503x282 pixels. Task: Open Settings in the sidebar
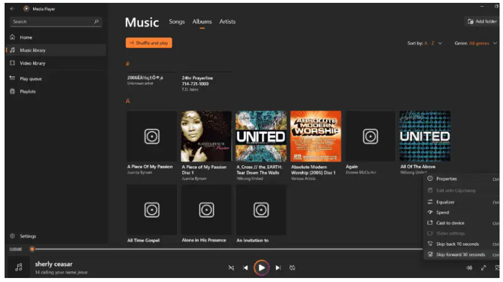[56, 236]
